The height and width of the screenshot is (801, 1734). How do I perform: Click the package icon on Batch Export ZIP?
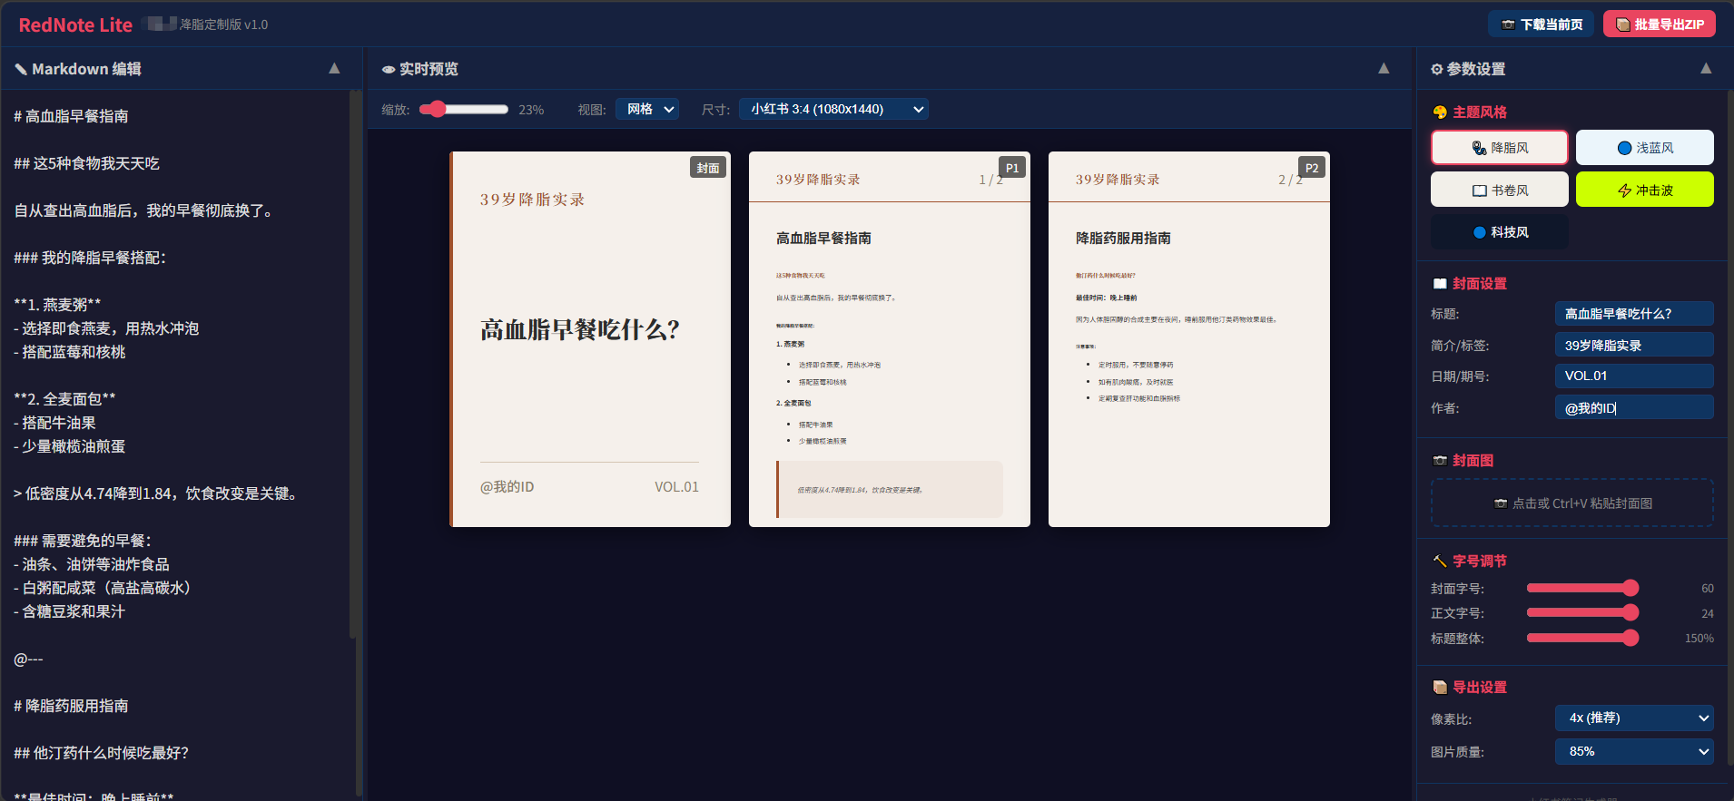tap(1622, 24)
